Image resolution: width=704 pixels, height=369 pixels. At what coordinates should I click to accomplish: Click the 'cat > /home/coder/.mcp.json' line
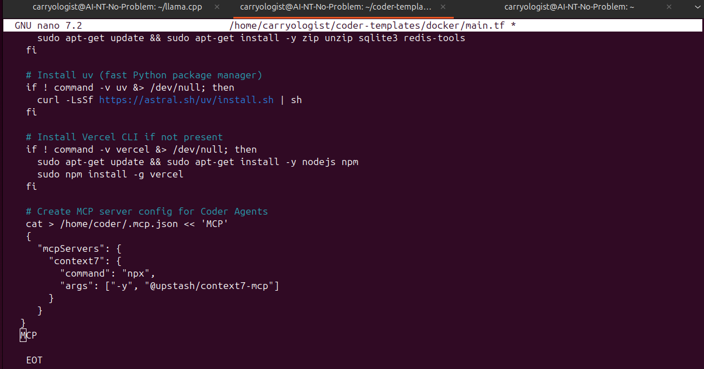coord(127,224)
